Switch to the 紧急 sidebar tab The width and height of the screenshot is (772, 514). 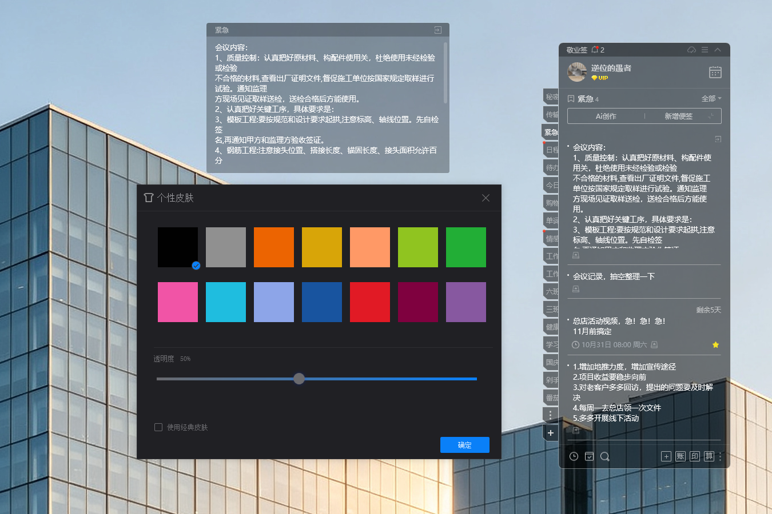coord(551,132)
